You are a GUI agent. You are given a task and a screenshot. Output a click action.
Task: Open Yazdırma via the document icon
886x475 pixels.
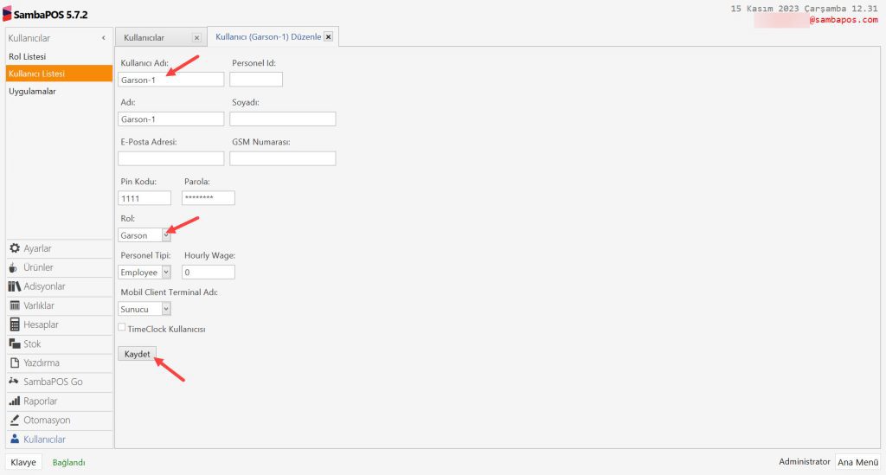[15, 363]
